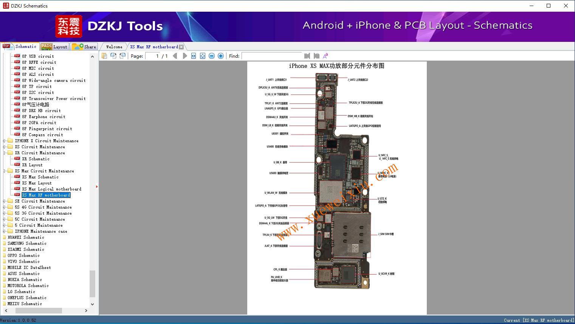Select the previous view icon on the toolbar

pyautogui.click(x=113, y=55)
